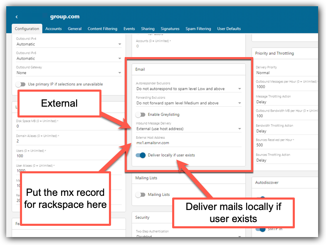The height and width of the screenshot is (245, 326).
Task: Toggle the Mailing Lists switch
Action: click(141, 195)
